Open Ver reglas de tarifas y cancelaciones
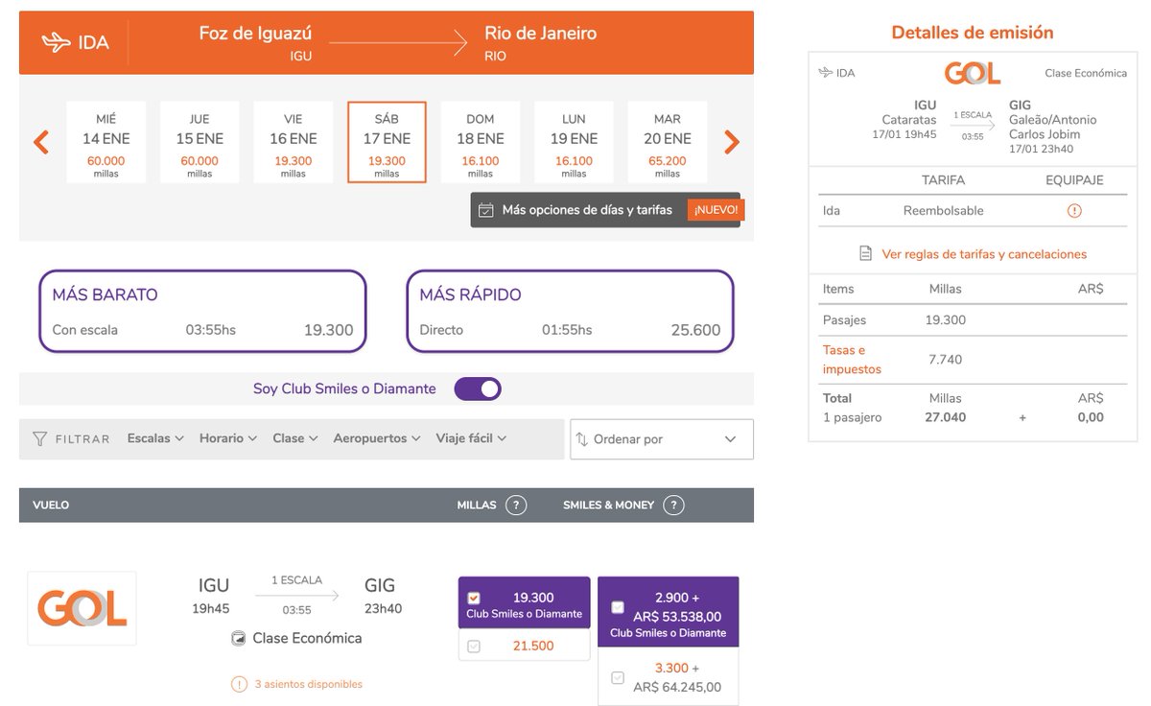The image size is (1151, 706). click(x=984, y=254)
